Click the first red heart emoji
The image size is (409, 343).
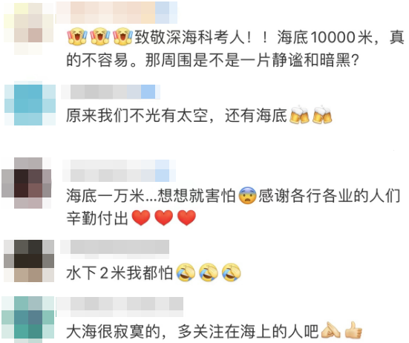point(141,218)
